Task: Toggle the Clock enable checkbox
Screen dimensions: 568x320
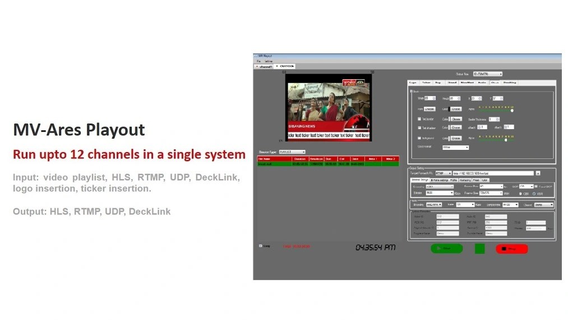Action: tap(411, 92)
